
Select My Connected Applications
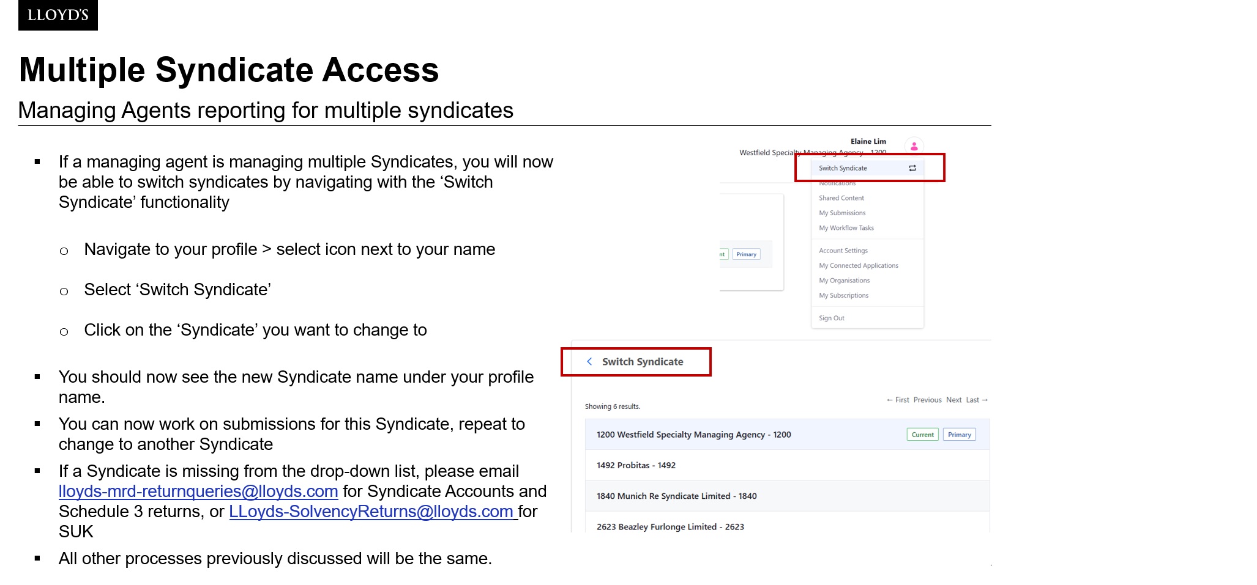859,266
